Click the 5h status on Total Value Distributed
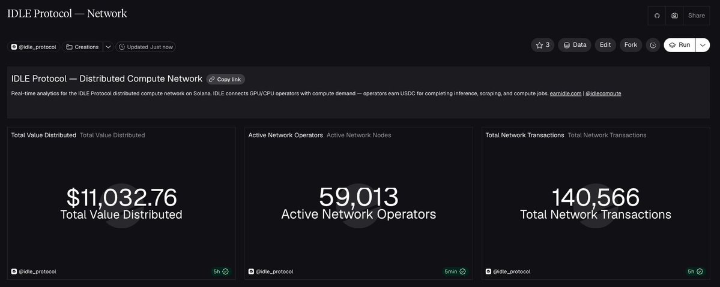The image size is (720, 287). (x=221, y=271)
